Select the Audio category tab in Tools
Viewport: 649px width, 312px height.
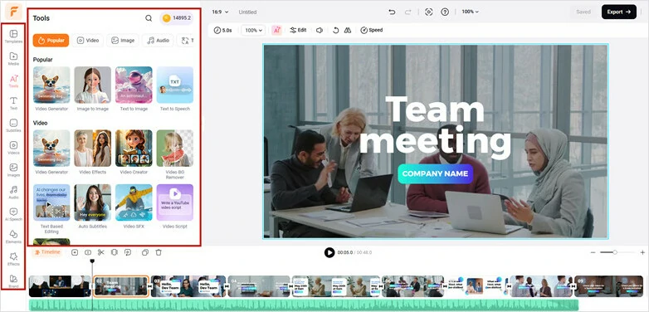pyautogui.click(x=158, y=41)
